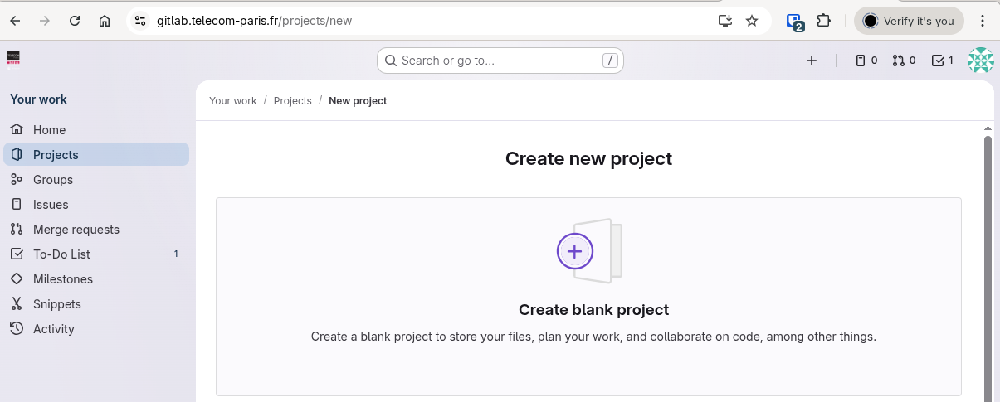Open Snippets from the sidebar

tap(57, 304)
